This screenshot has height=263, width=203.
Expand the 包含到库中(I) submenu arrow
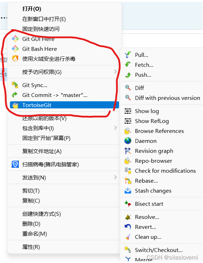click(115, 128)
